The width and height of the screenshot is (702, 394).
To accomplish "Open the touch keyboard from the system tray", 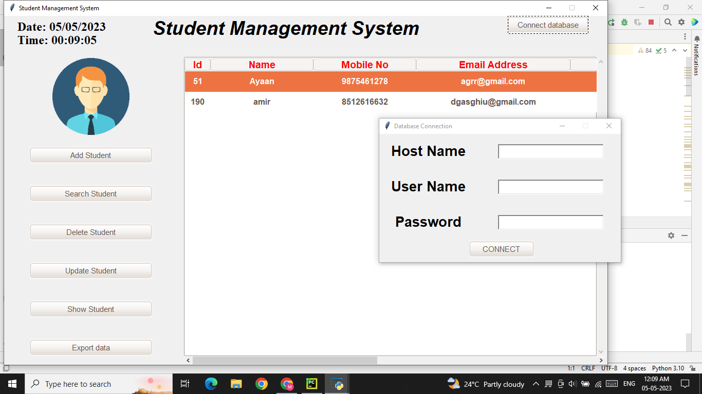I will [x=612, y=384].
